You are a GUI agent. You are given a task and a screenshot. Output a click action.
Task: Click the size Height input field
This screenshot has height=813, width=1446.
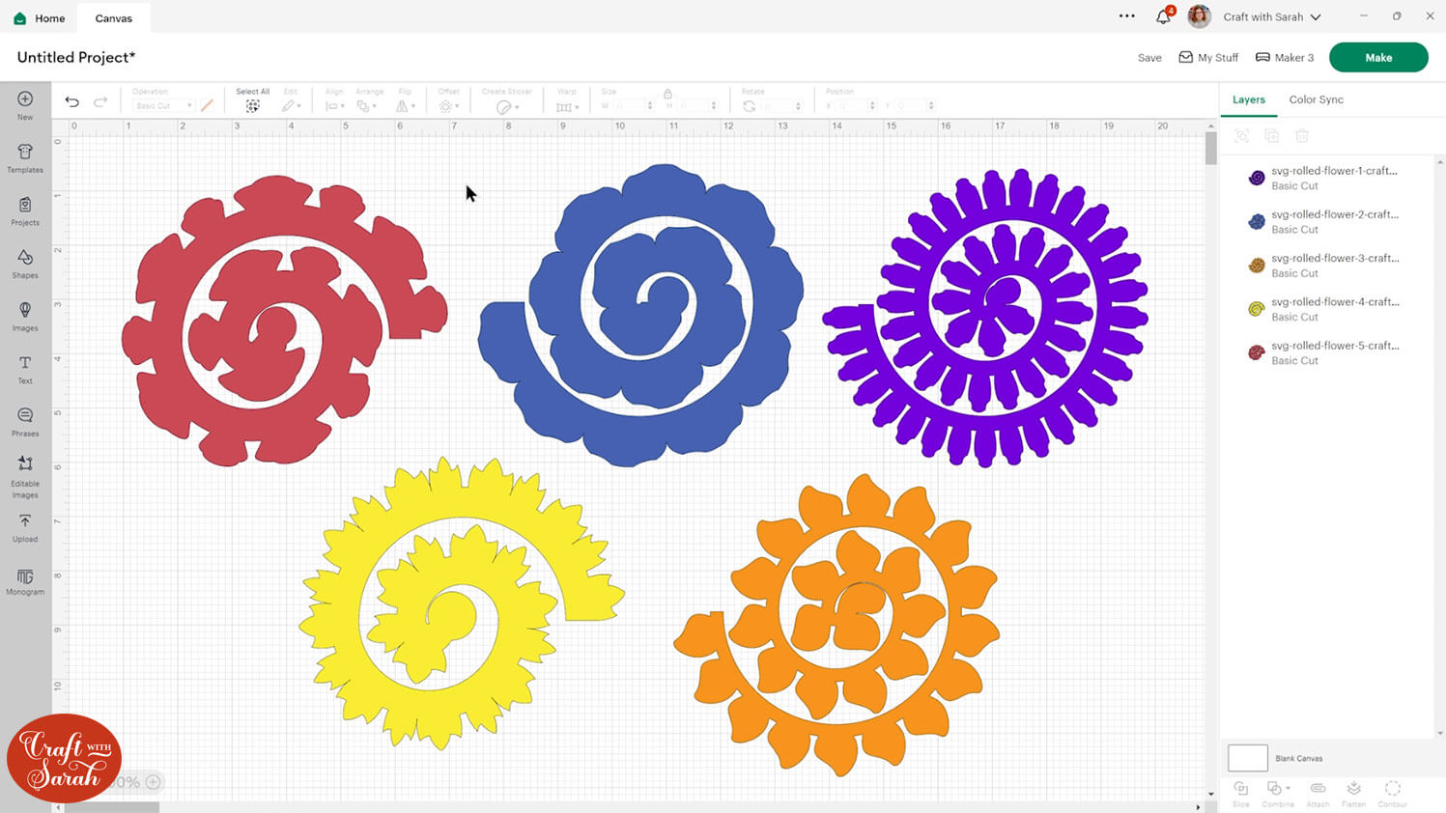[x=695, y=106]
